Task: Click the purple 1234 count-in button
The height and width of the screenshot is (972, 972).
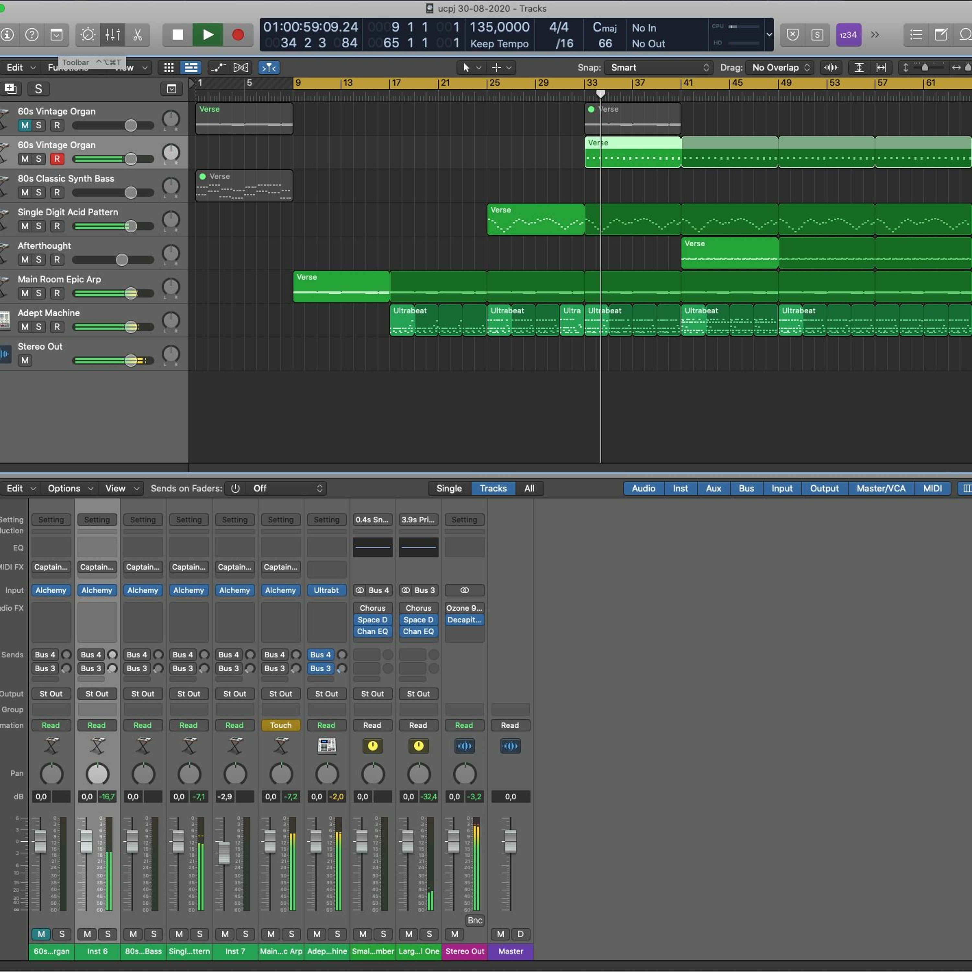Action: 848,35
